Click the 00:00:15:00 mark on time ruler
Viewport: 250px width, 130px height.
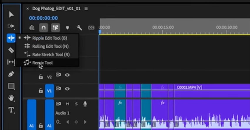pyautogui.click(x=163, y=27)
